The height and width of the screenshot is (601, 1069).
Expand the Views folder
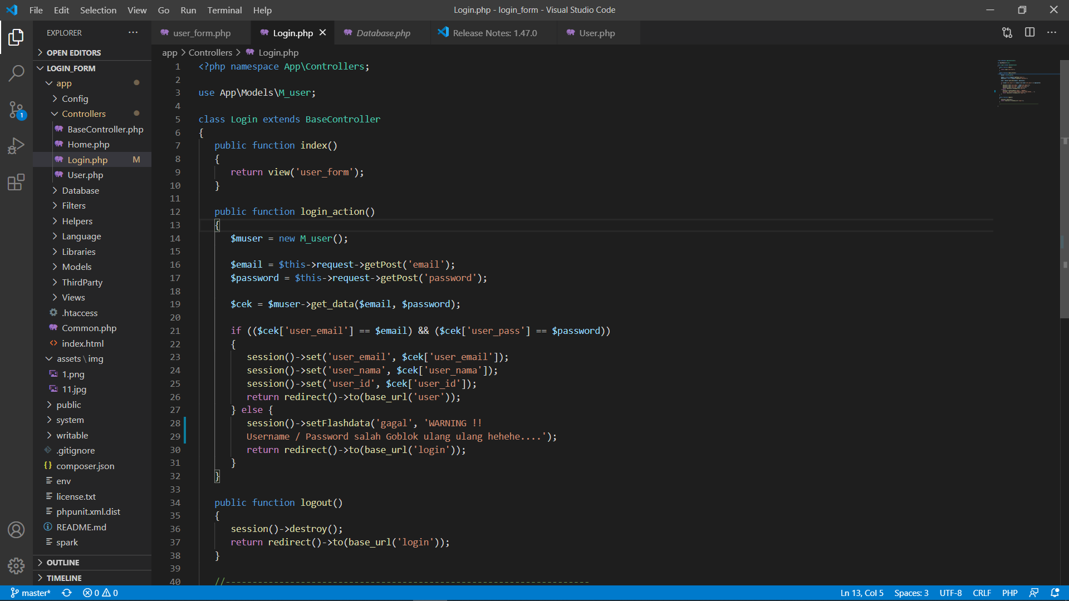coord(92,297)
